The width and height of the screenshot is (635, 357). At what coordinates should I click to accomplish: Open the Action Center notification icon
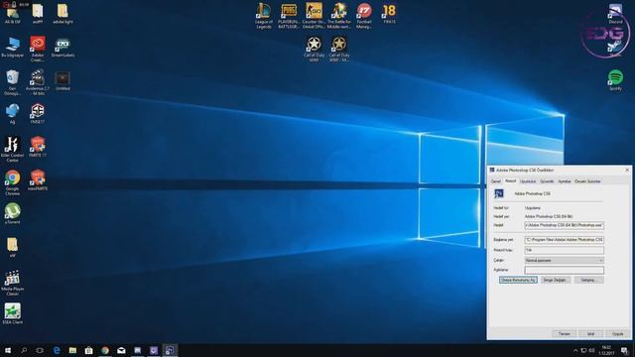[624, 350]
